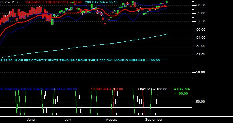Click the 200 DAY MA = 55.16 label
Viewport: 233px width, 123px height.
click(x=101, y=2)
